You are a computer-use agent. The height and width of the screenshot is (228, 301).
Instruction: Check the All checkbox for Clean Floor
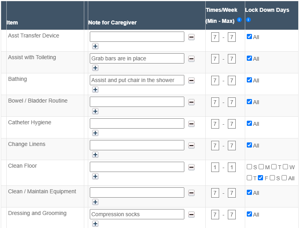[284, 178]
